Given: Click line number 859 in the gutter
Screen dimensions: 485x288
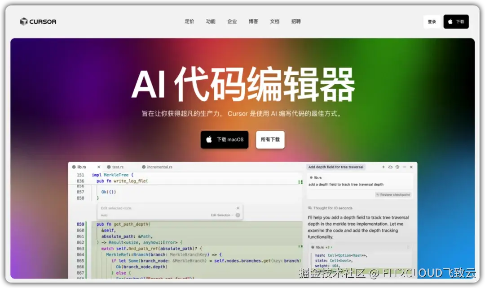Looking at the screenshot, I should click(x=80, y=224).
